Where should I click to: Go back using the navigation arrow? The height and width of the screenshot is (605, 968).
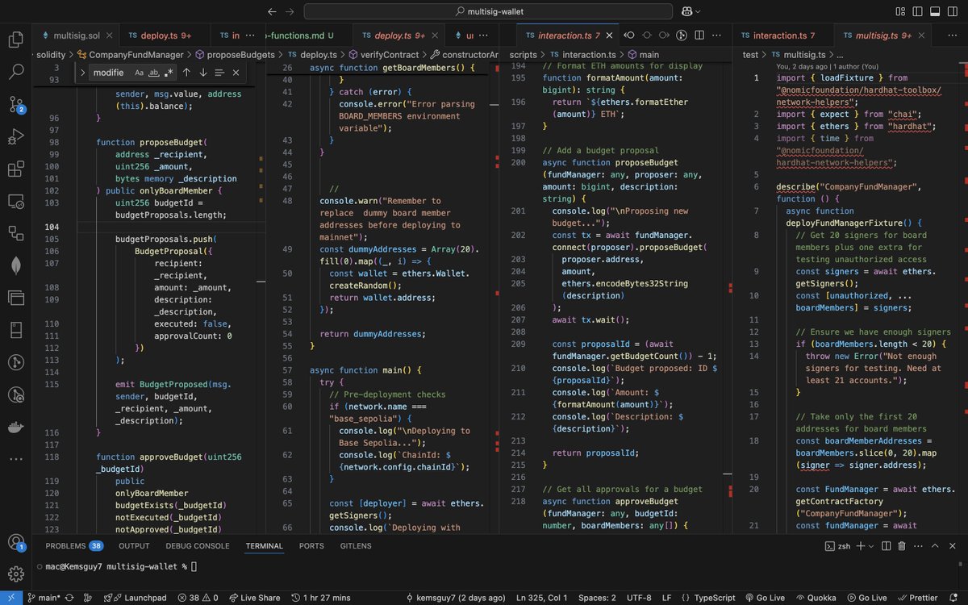pos(272,11)
